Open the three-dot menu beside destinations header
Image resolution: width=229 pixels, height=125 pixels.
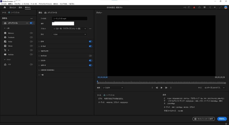(31, 19)
